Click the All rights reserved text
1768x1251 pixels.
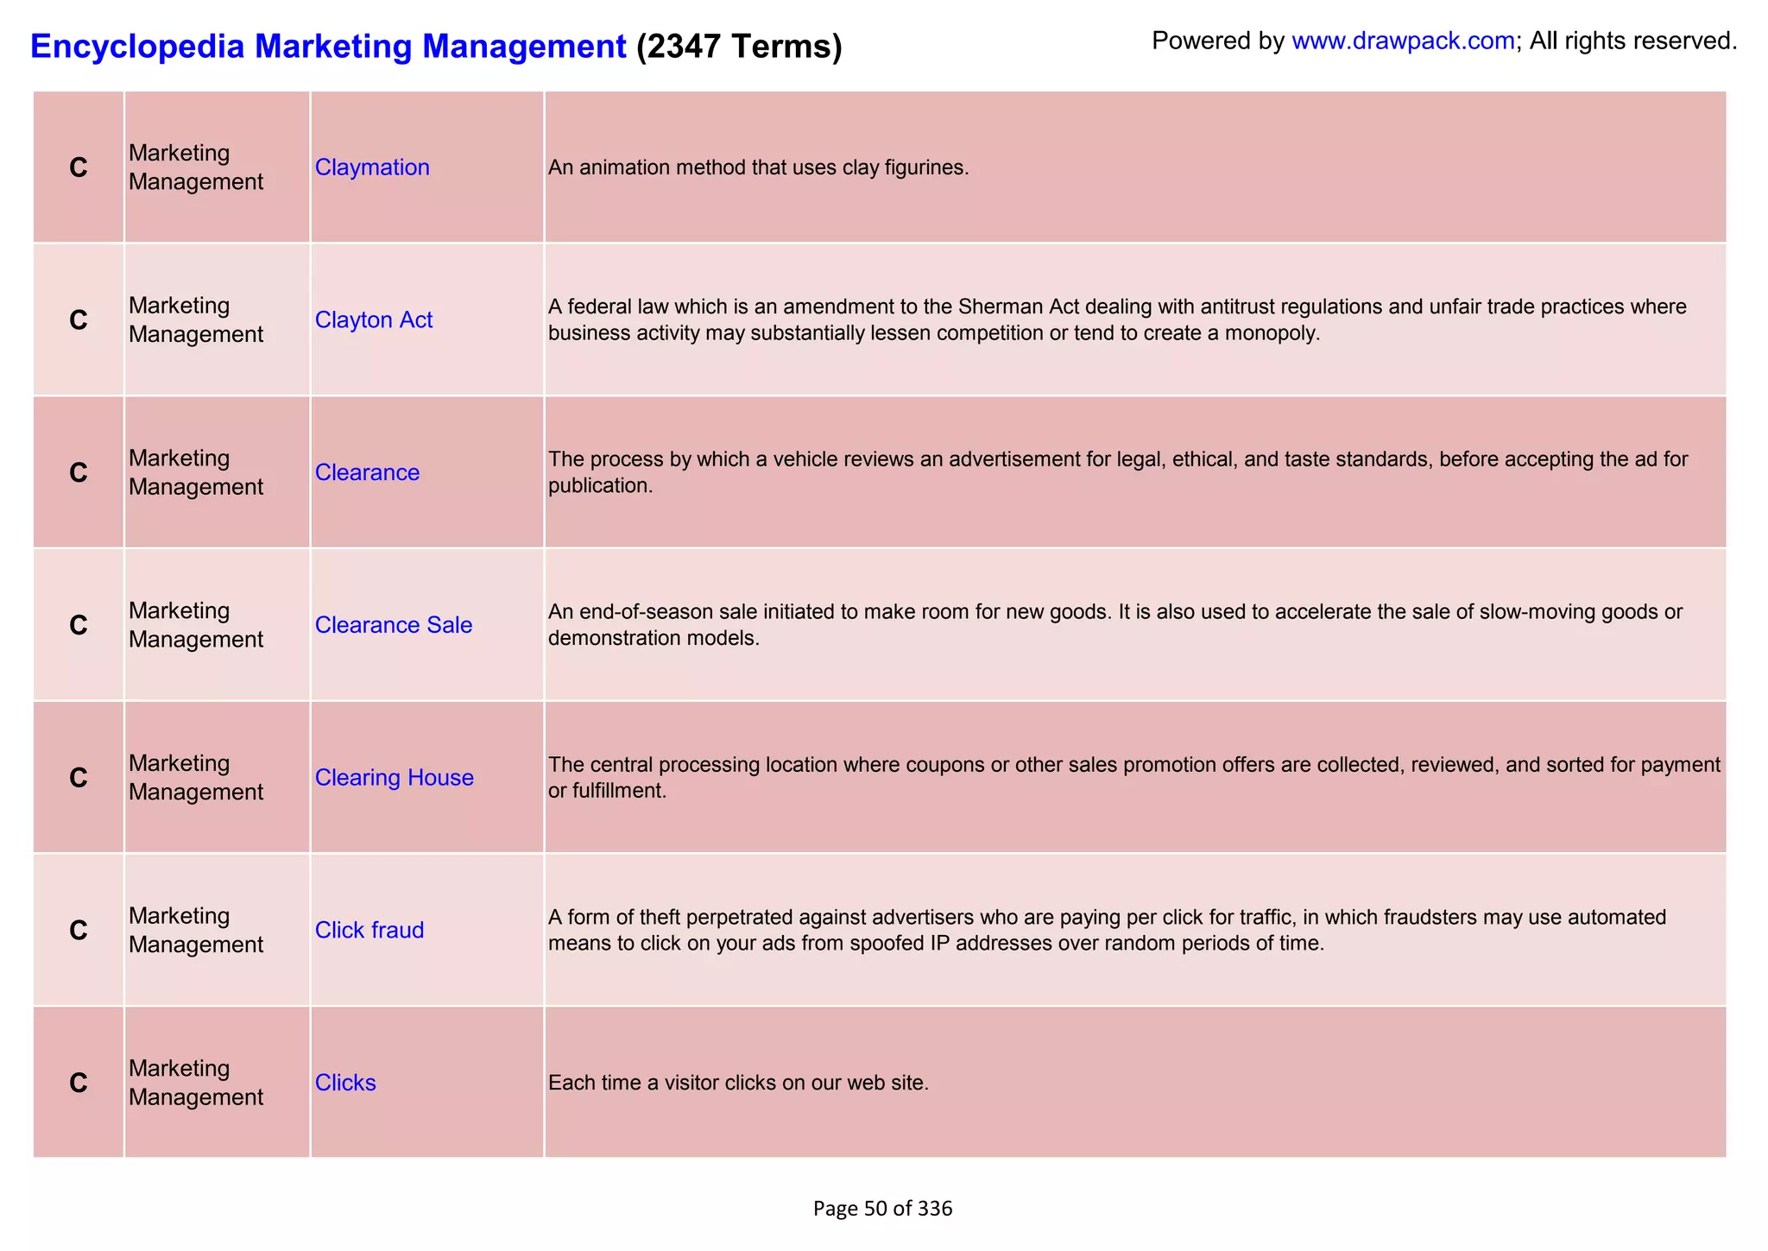pos(1633,41)
